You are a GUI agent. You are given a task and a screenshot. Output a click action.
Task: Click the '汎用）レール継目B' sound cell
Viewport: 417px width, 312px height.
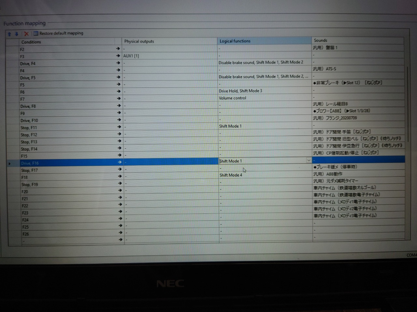pos(358,104)
